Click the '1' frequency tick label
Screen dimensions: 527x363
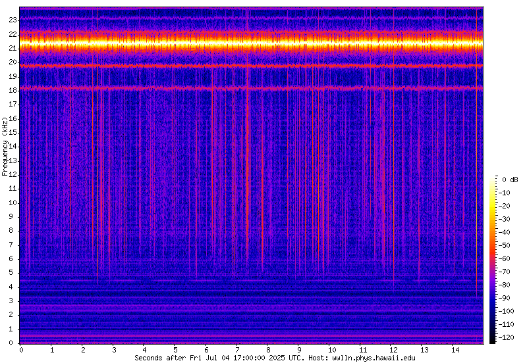point(11,329)
